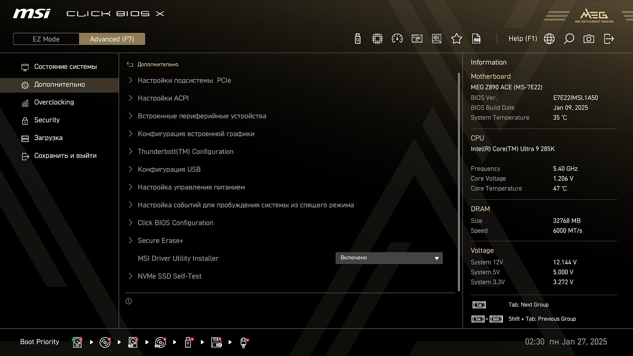Click the star Favorites icon
This screenshot has width=633, height=356.
click(457, 39)
